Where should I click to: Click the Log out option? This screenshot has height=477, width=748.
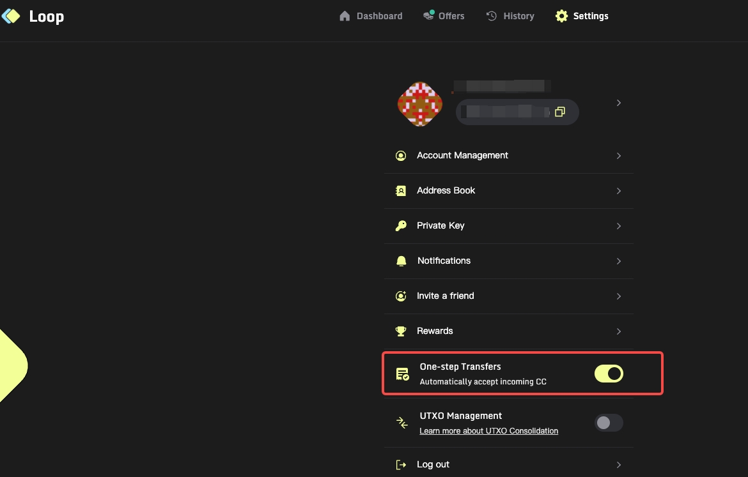coord(433,465)
